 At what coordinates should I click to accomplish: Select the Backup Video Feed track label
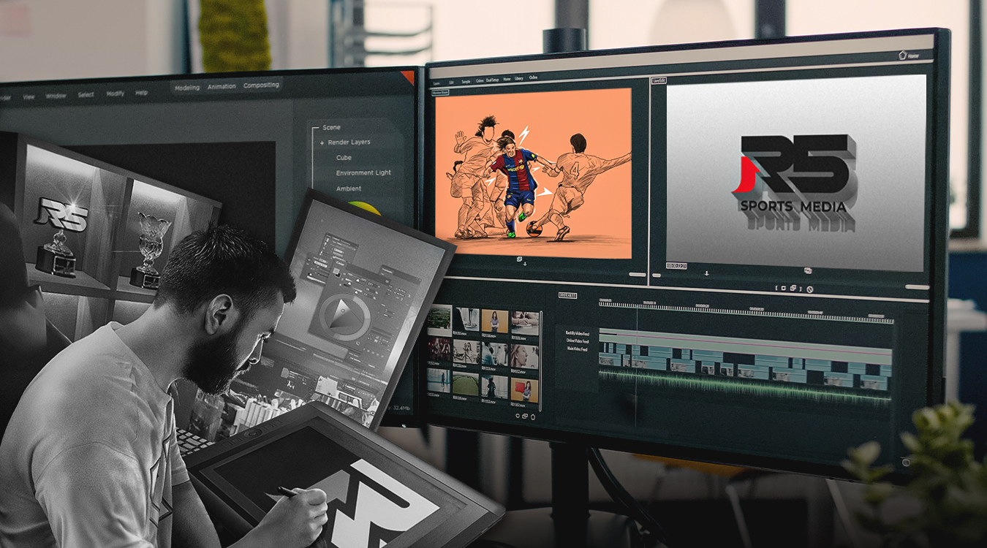576,332
